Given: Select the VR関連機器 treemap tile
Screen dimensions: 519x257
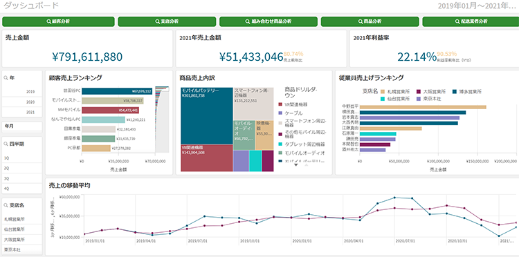Looking at the screenshot, I should click(x=207, y=158).
